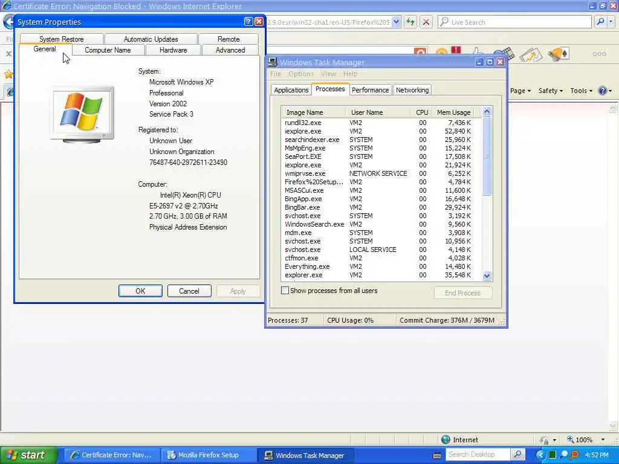Click the red exclamation mark toolbar icon
Image resolution: width=619 pixels, height=464 pixels.
(456, 50)
